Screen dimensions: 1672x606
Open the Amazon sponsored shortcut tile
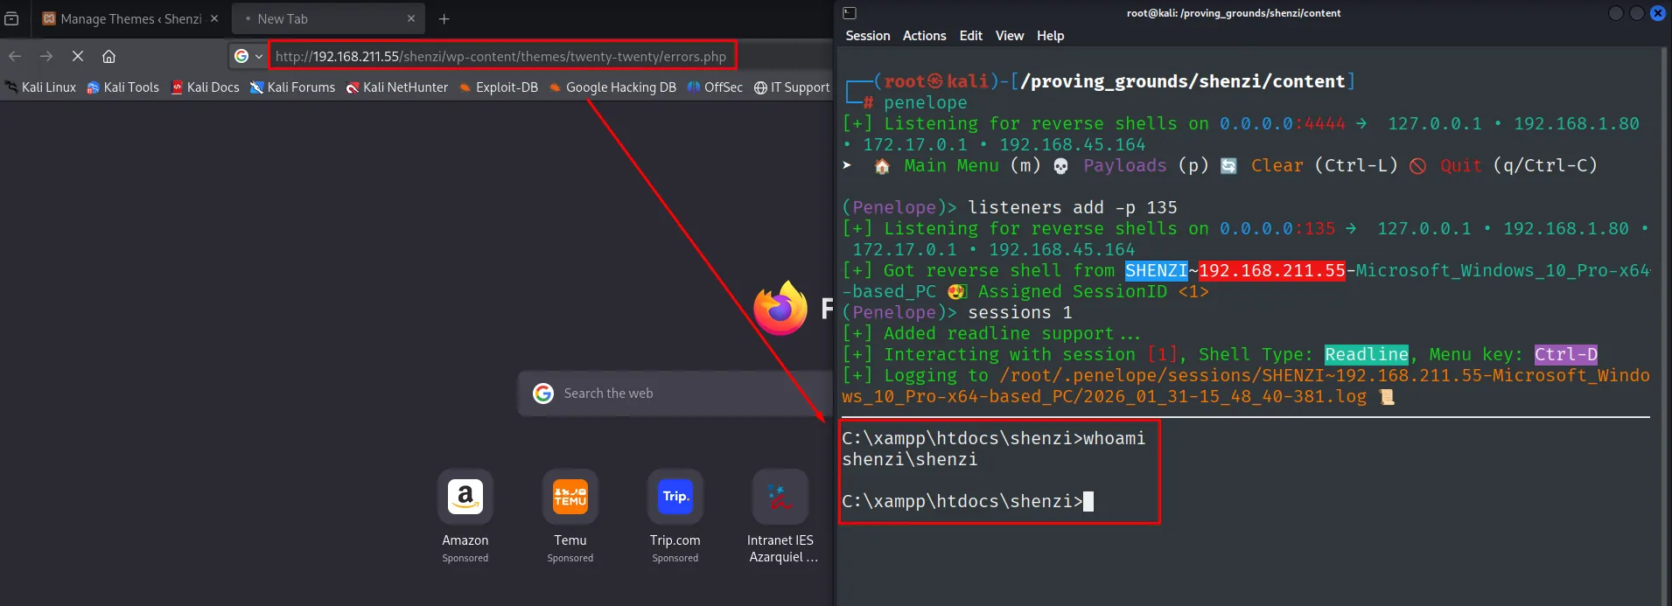465,517
